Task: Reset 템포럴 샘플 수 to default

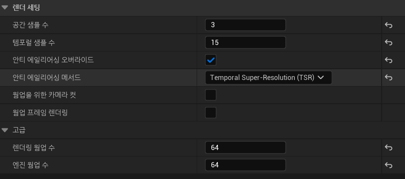Action: pos(388,43)
